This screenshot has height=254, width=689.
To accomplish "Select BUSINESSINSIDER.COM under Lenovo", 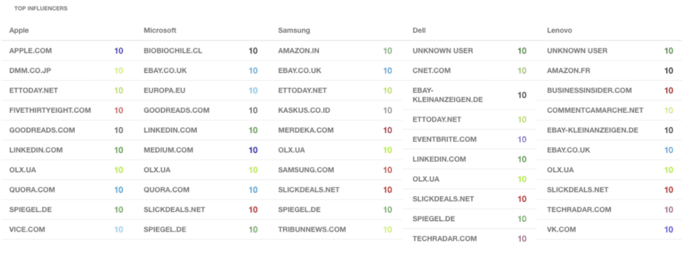I will (x=589, y=90).
